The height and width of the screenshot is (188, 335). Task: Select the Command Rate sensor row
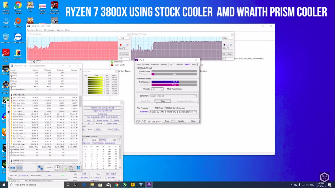click(x=44, y=89)
